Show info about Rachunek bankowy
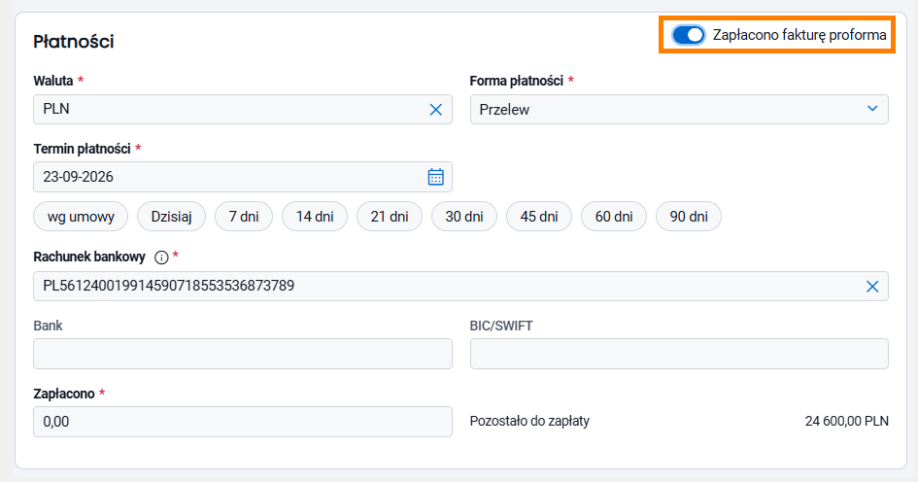The width and height of the screenshot is (918, 482). tap(161, 258)
